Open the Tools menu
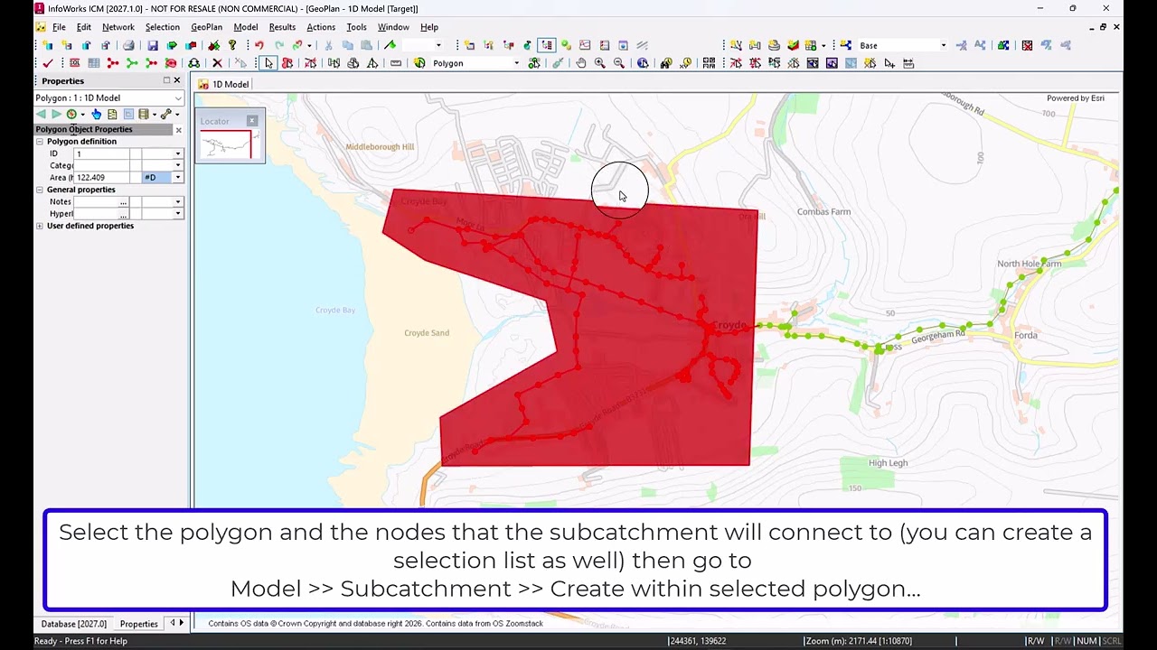This screenshot has width=1157, height=650. pos(357,27)
